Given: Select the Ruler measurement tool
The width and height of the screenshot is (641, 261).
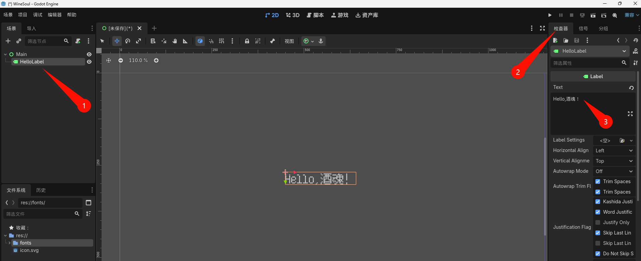Looking at the screenshot, I should [185, 41].
